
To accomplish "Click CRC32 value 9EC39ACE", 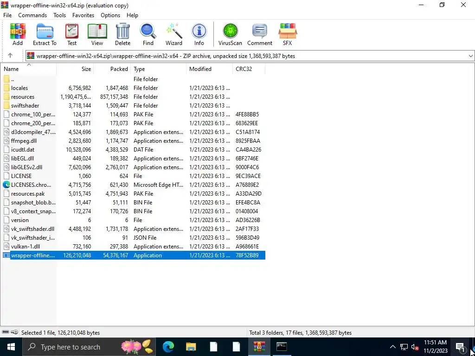I will point(248,176).
